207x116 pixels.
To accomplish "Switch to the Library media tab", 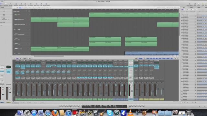I will [199, 7].
